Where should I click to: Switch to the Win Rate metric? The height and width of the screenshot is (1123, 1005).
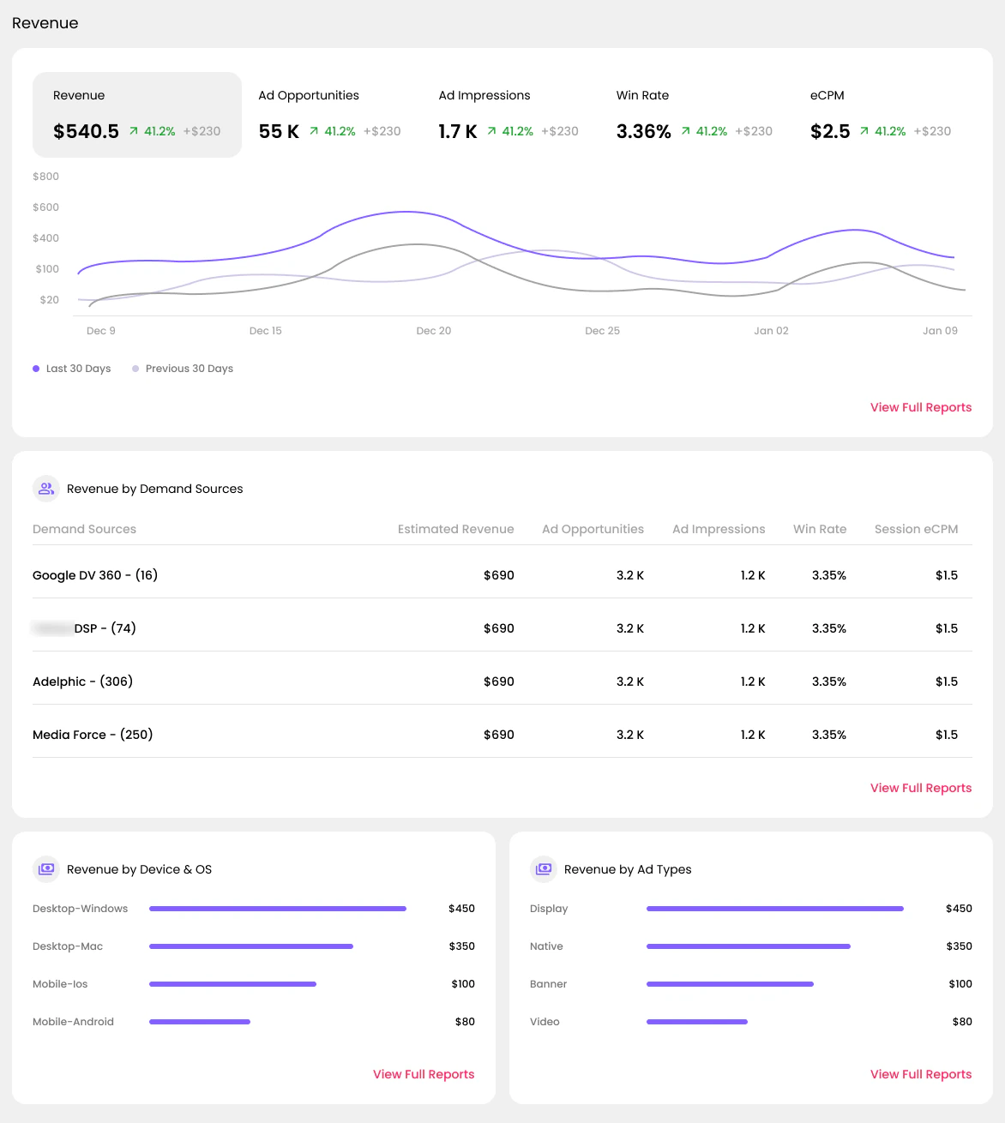pos(694,115)
